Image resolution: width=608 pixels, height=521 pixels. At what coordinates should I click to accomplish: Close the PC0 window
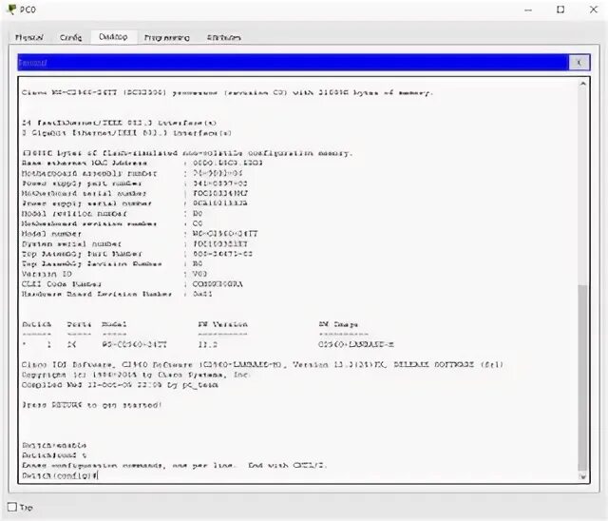coord(593,10)
